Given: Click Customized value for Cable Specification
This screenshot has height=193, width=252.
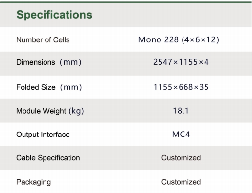Looking at the screenshot, I should pyautogui.click(x=181, y=158).
